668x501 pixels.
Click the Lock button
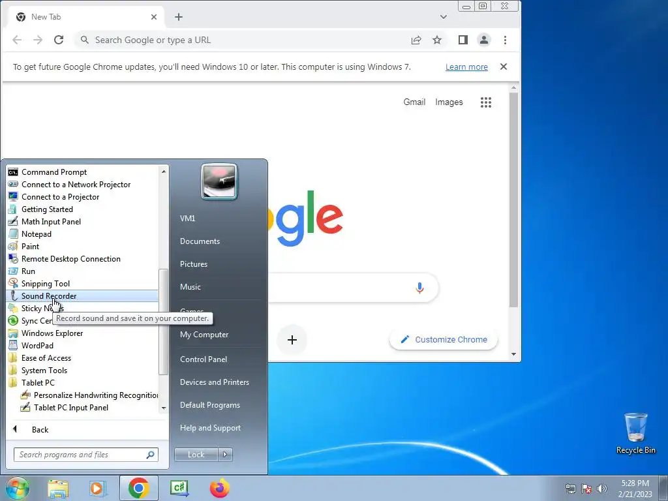point(196,455)
